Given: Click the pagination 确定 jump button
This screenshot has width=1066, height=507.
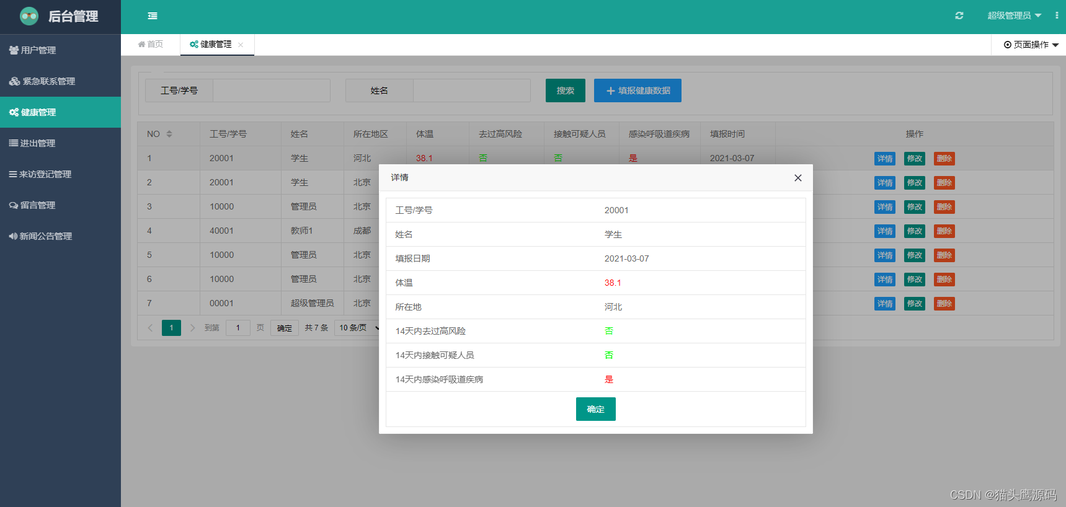Looking at the screenshot, I should pyautogui.click(x=285, y=328).
